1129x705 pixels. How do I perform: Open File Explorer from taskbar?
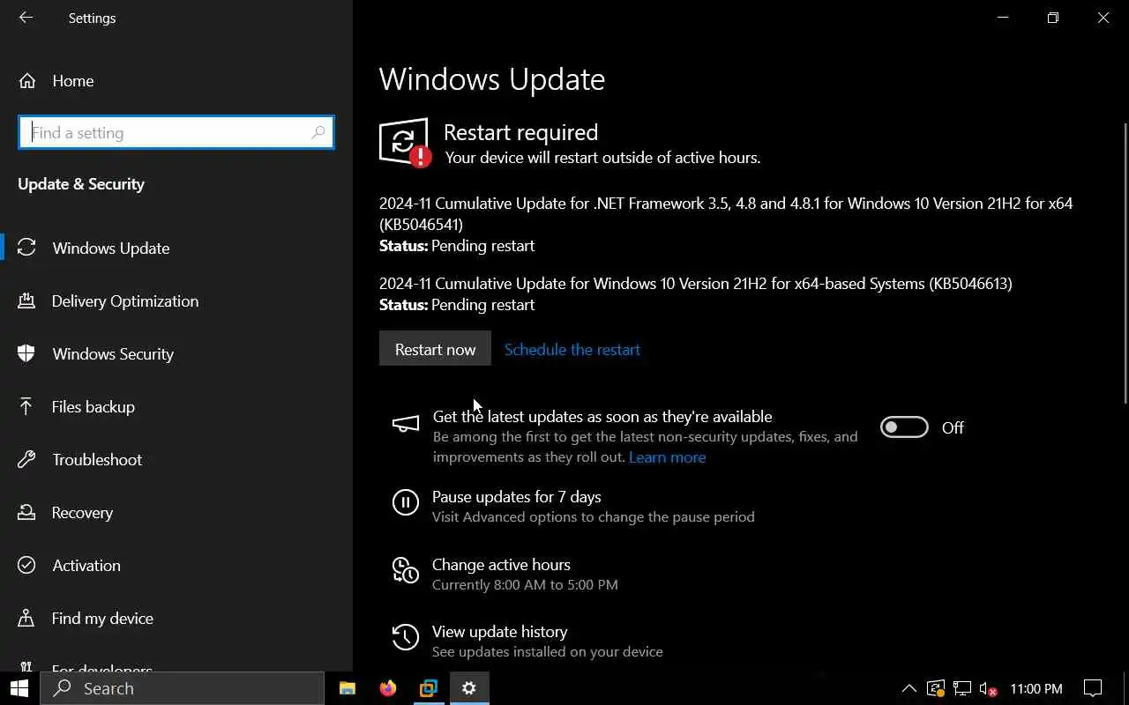click(x=348, y=688)
